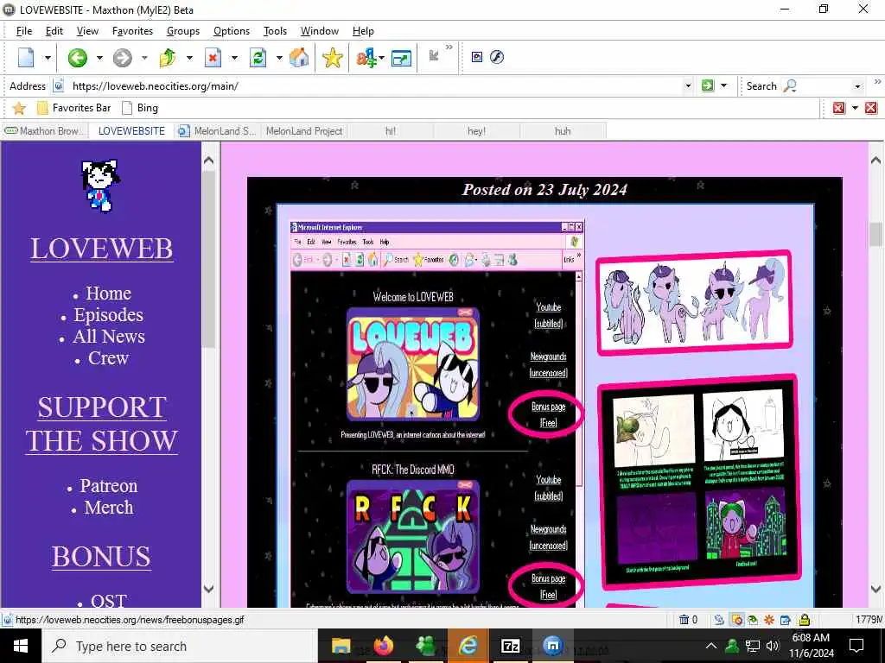Expand the Stop button dropdown arrow
Image resolution: width=885 pixels, height=663 pixels.
pos(234,58)
